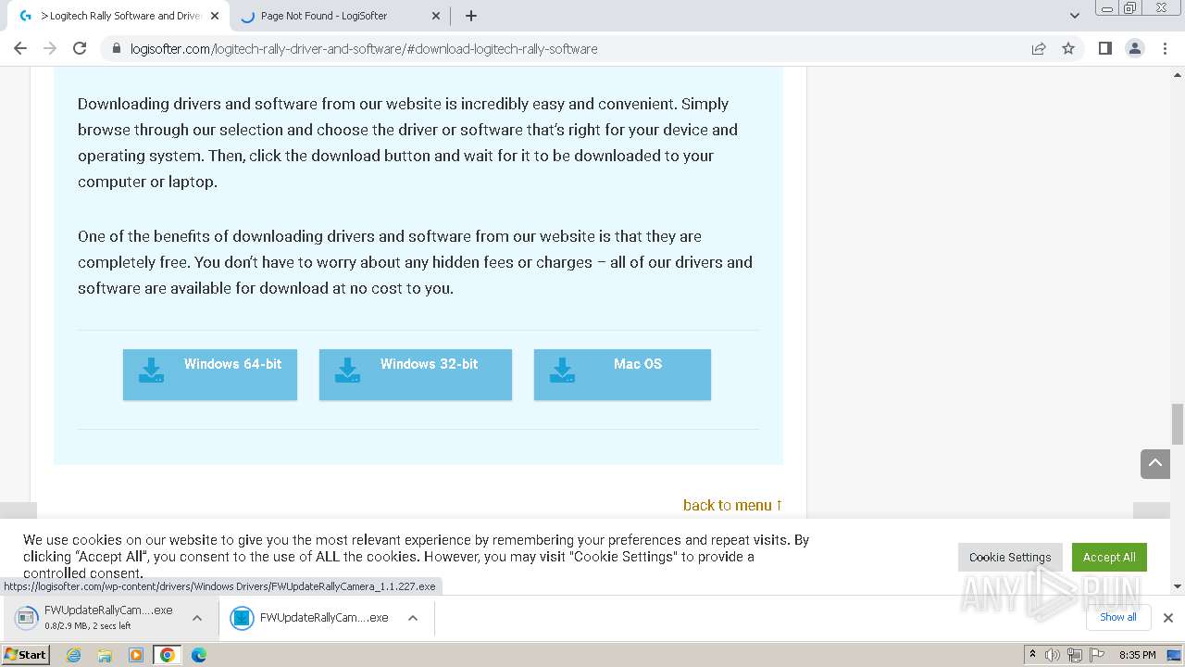Viewport: 1185px width, 667px height.
Task: Expand options for the in-progress download
Action: coord(197,618)
